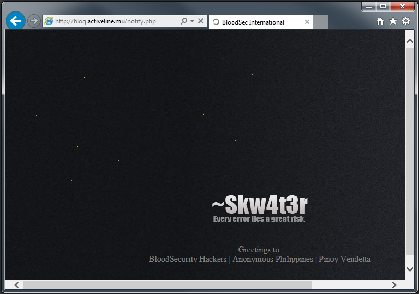Close the BloodSec International tab
The image size is (419, 294).
[x=307, y=22]
